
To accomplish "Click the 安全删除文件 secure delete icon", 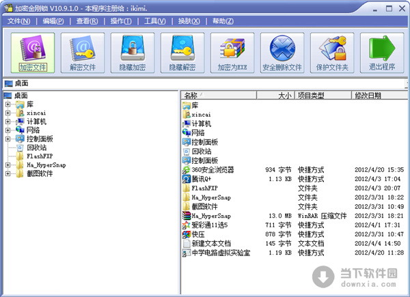I will pyautogui.click(x=282, y=53).
